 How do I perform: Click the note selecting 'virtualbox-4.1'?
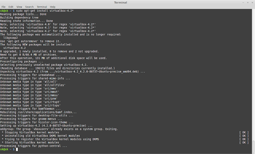pos(48,28)
